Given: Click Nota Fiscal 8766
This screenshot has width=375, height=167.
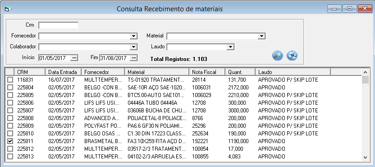Looking at the screenshot, I should (x=197, y=118).
